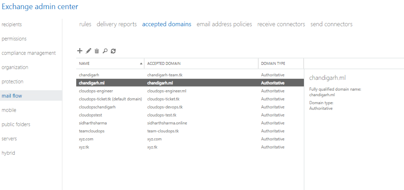404x190 pixels.
Task: Select the teamcloudops row
Action: click(x=190, y=131)
